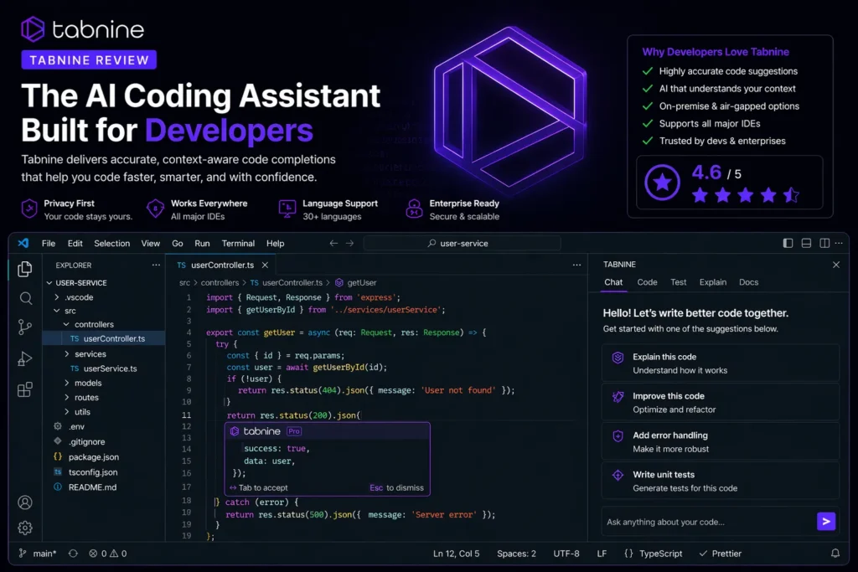The image size is (858, 572).
Task: Click Prettier in the status bar
Action: [720, 554]
